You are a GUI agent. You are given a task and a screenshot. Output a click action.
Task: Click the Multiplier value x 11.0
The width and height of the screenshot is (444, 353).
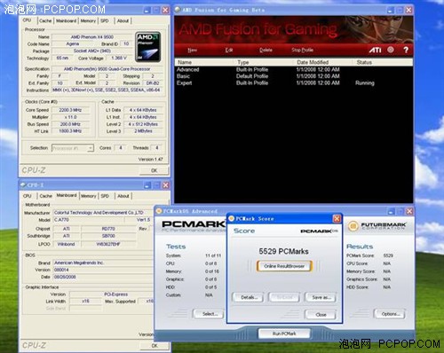70,117
